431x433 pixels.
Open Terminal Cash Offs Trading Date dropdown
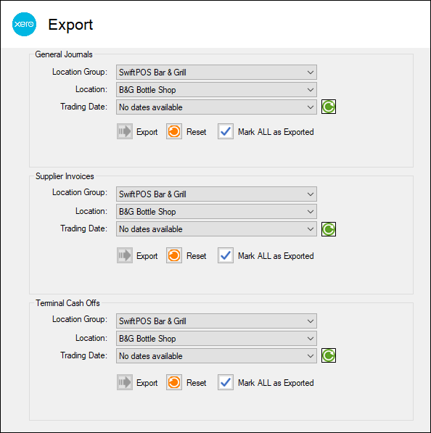pyautogui.click(x=216, y=356)
